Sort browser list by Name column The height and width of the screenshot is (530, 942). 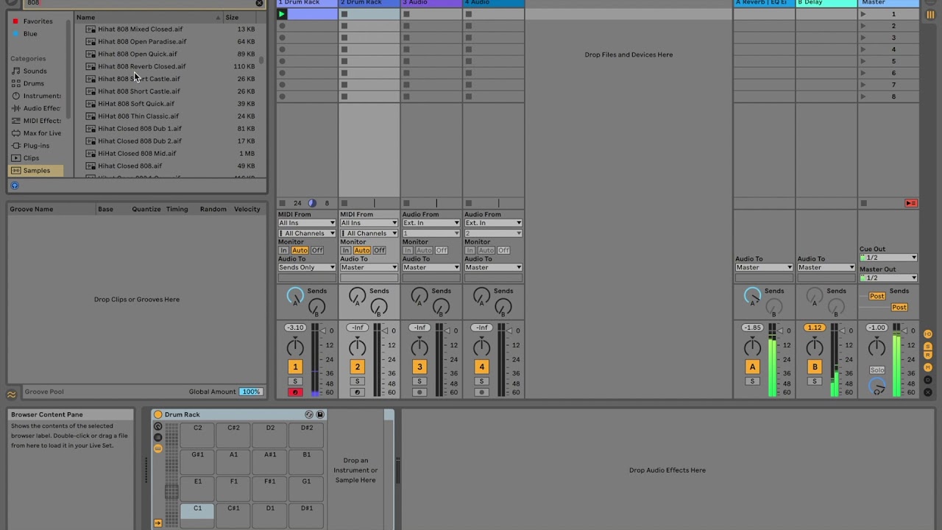pos(148,17)
